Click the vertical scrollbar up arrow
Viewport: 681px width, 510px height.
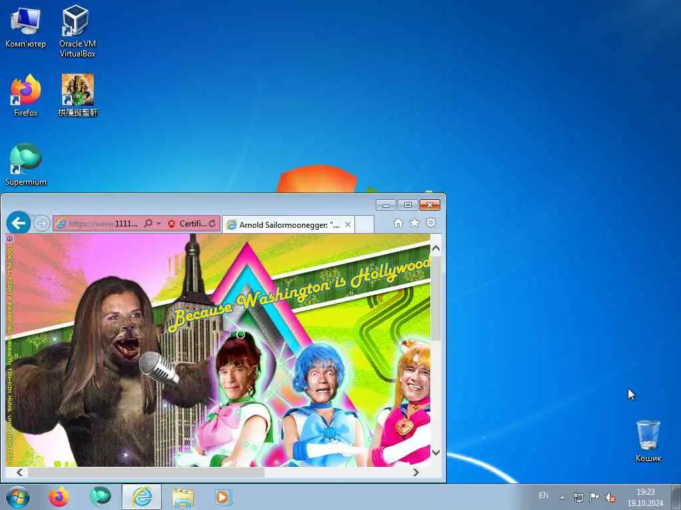click(436, 248)
